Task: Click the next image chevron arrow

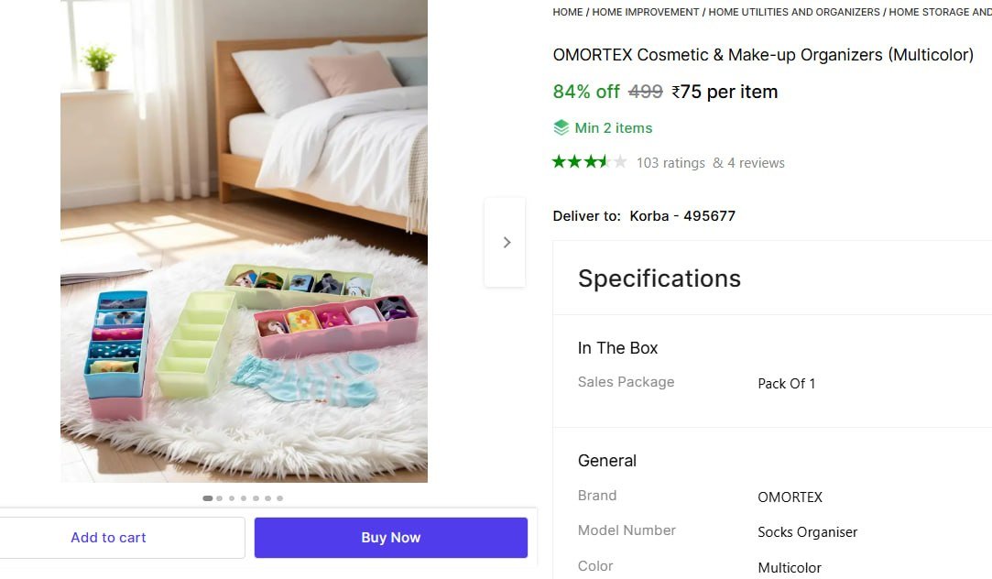Action: click(x=506, y=243)
